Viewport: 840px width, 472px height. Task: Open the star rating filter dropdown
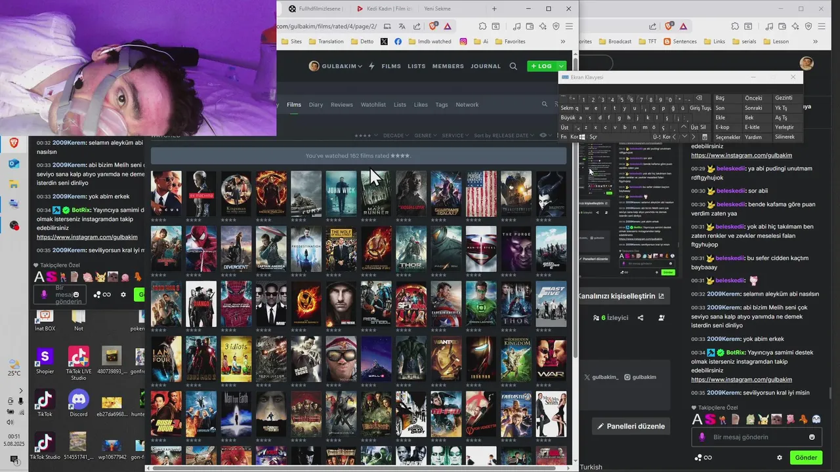[x=366, y=136]
